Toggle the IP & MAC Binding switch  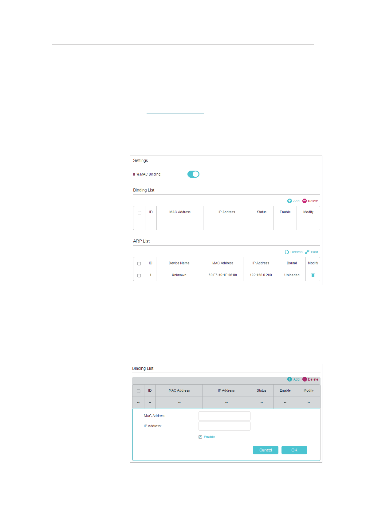coord(193,174)
